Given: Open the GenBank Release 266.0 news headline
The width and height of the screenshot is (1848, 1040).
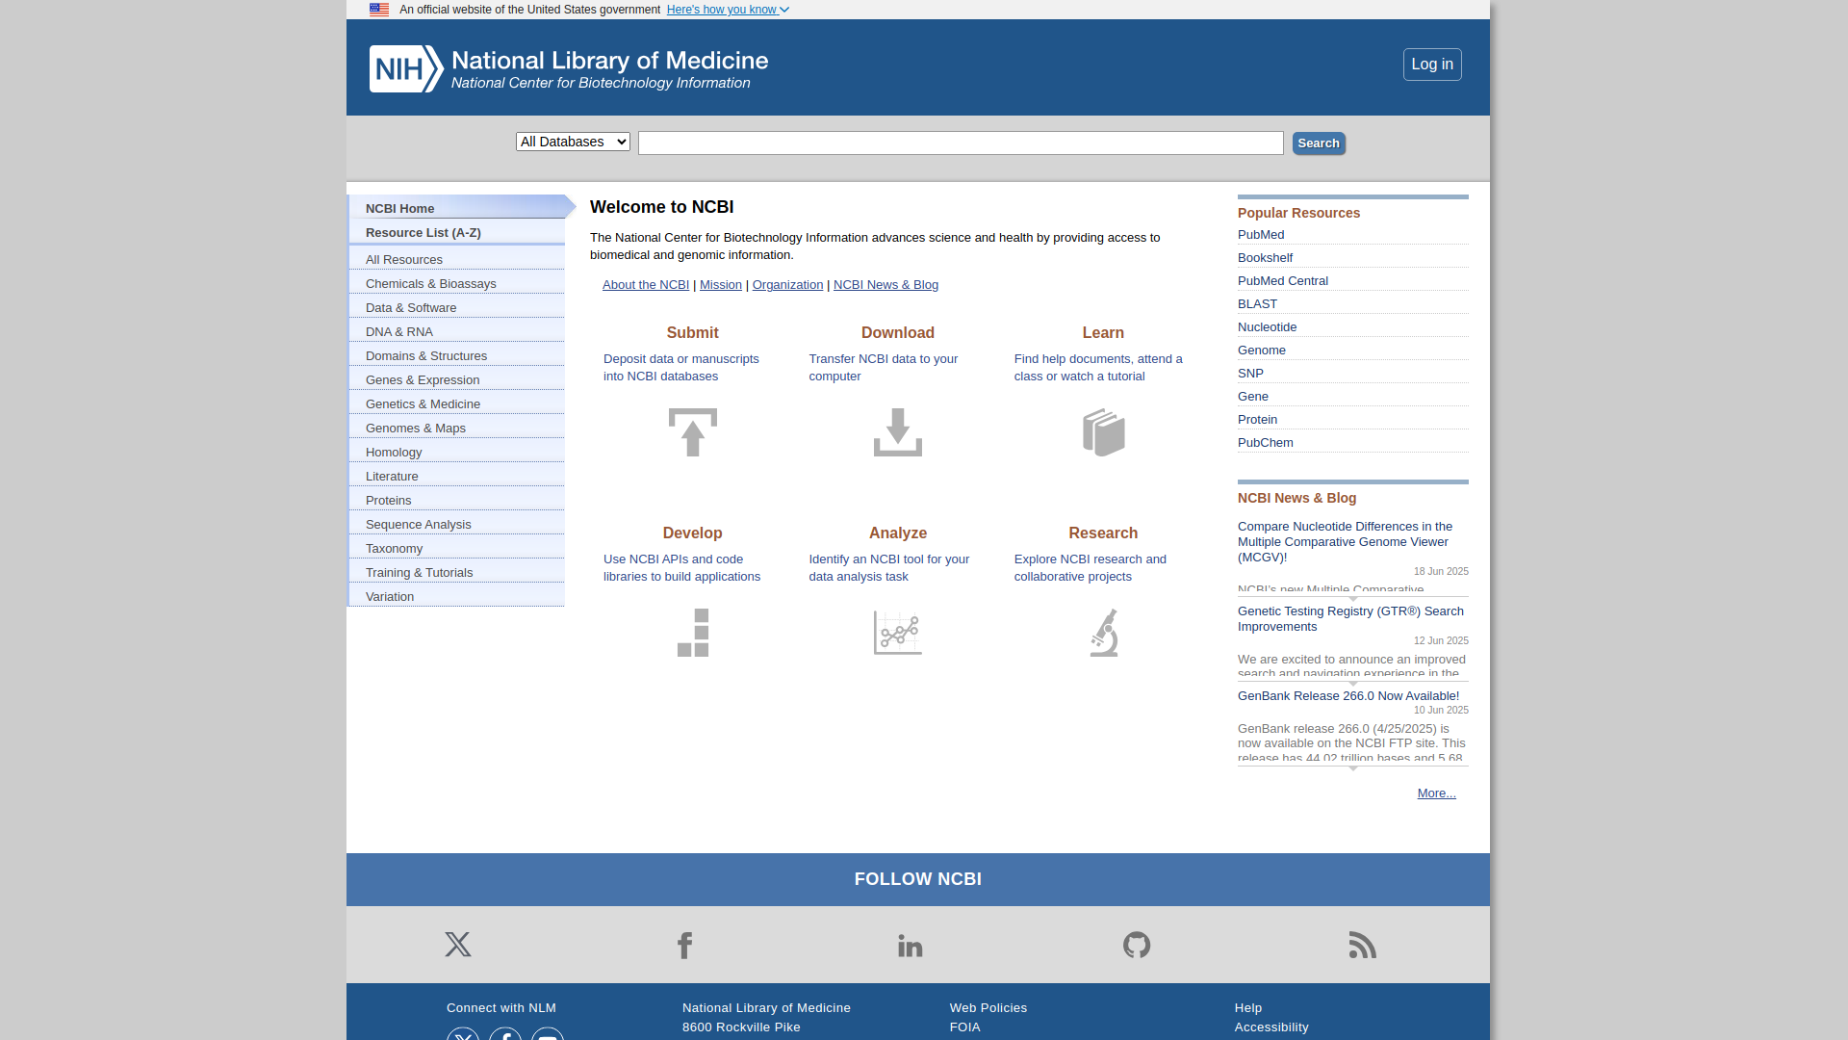Looking at the screenshot, I should click(1348, 696).
